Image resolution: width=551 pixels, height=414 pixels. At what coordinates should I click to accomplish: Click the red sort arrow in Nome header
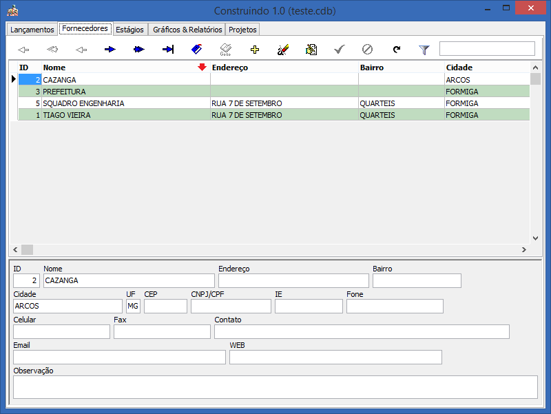[202, 67]
